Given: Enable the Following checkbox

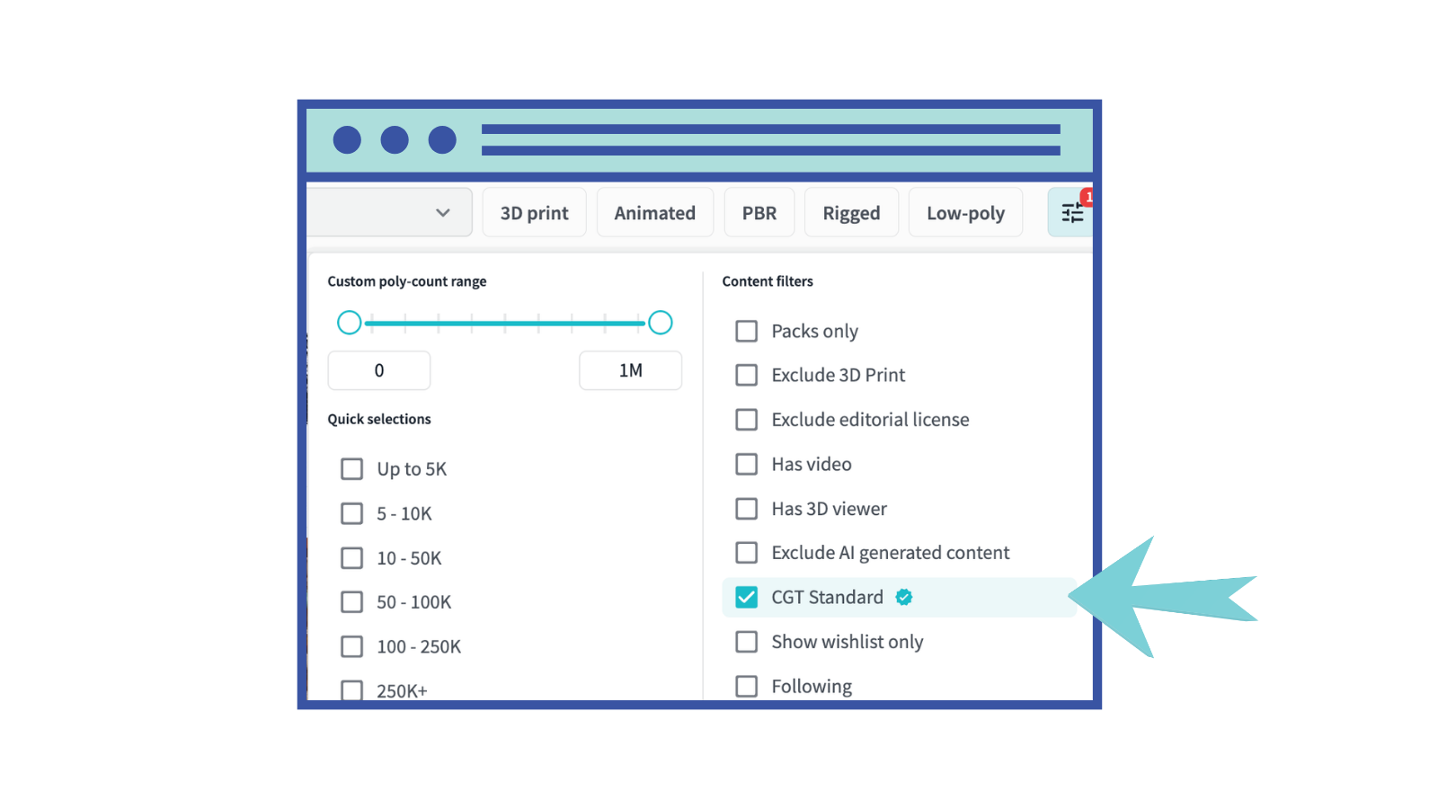Looking at the screenshot, I should (747, 686).
